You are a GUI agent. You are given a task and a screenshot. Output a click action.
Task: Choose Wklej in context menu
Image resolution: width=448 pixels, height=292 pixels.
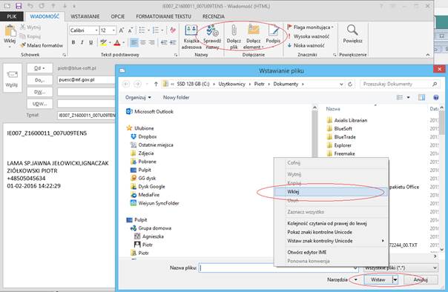point(330,192)
